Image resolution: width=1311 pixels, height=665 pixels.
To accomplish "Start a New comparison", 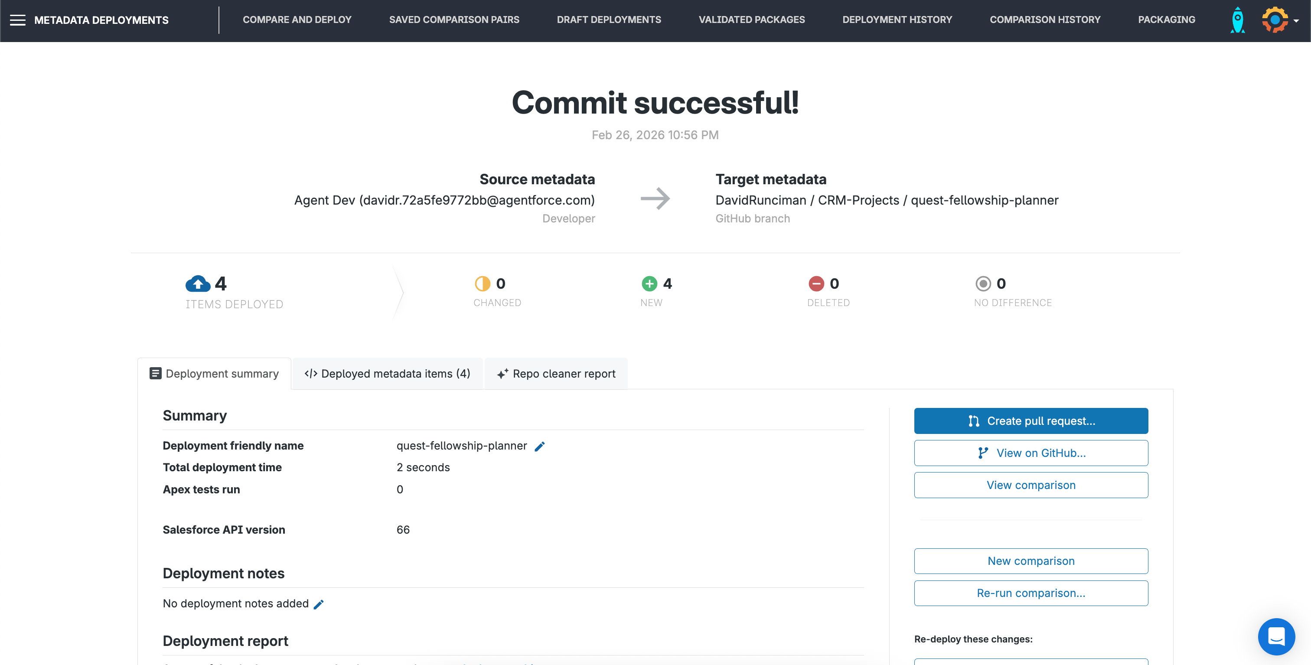I will 1031,561.
